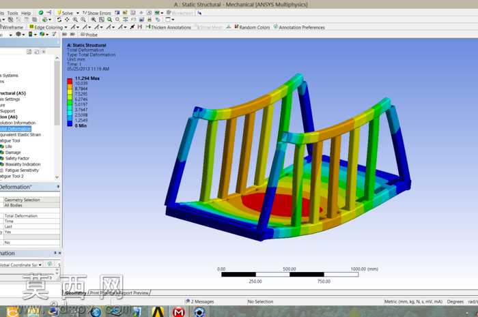
Task: Click the Last value in the details view
Action: (31, 226)
